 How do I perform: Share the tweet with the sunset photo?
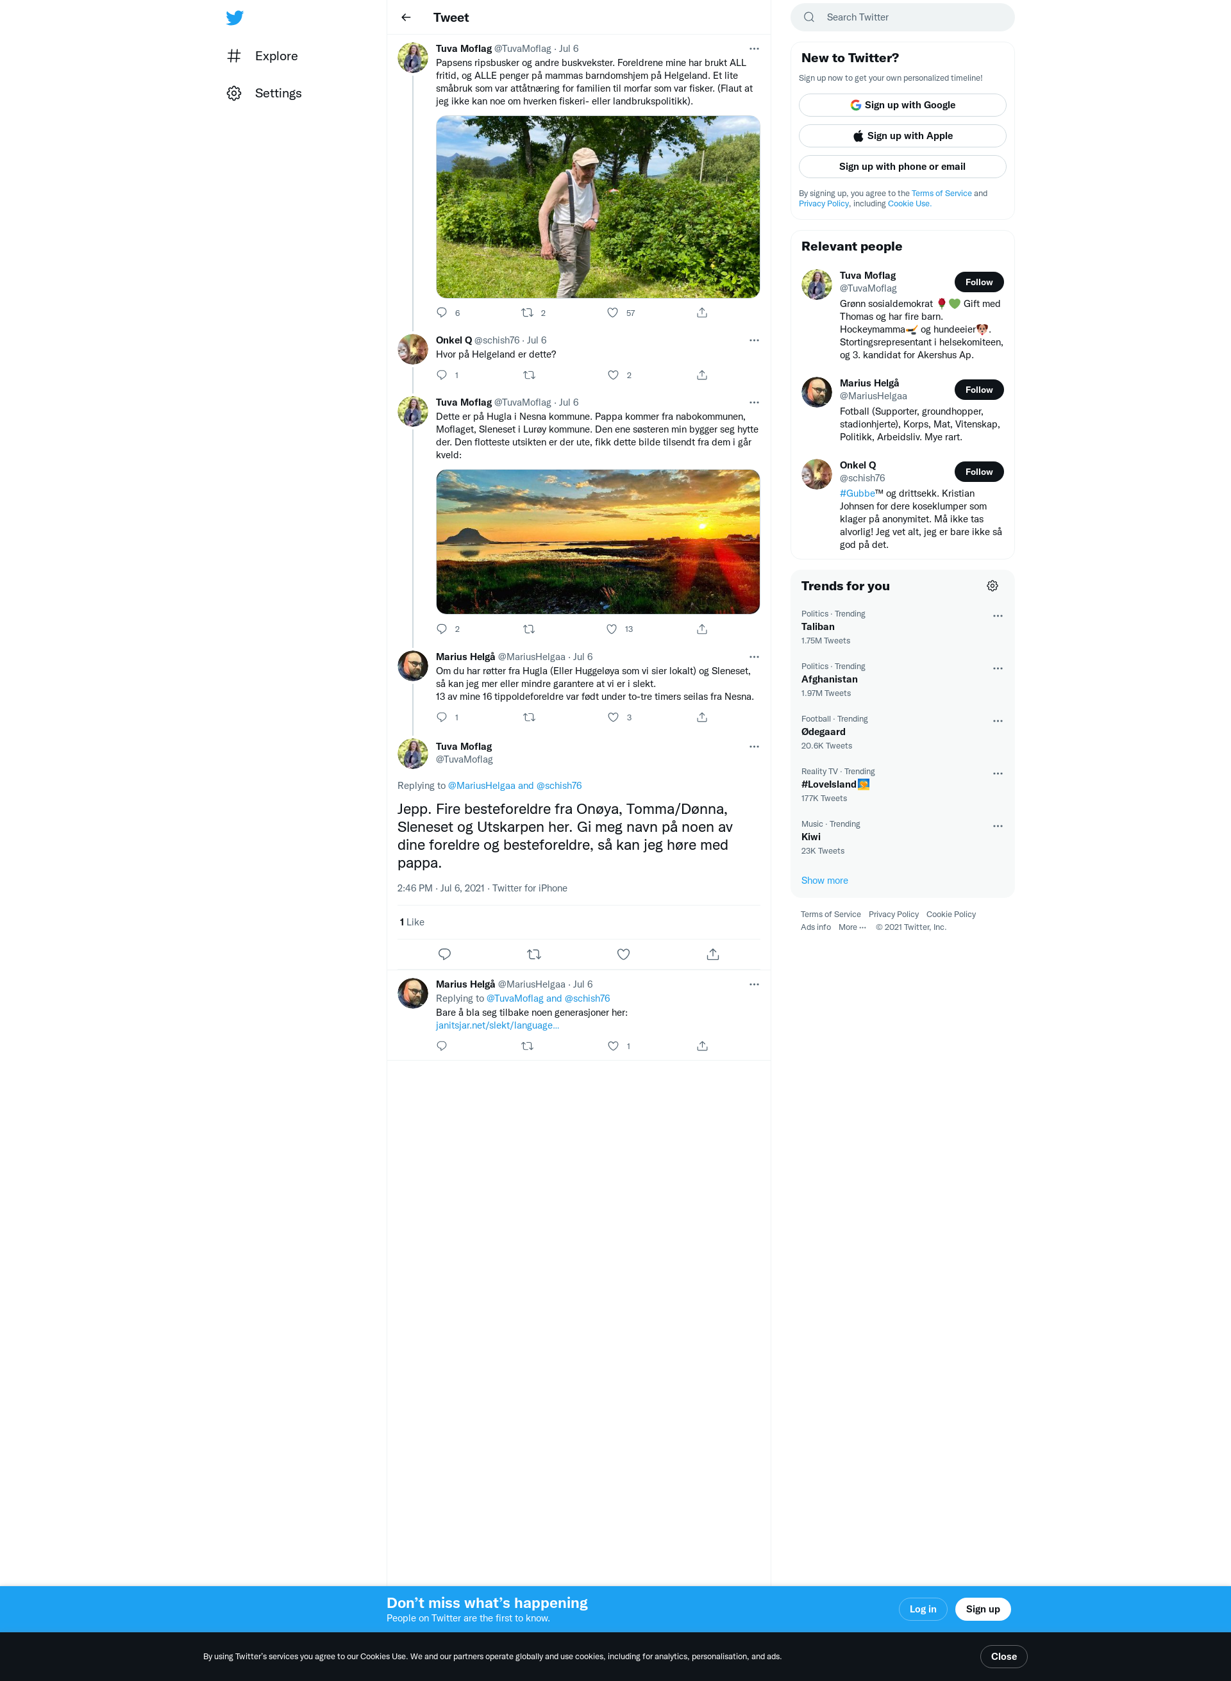click(702, 629)
